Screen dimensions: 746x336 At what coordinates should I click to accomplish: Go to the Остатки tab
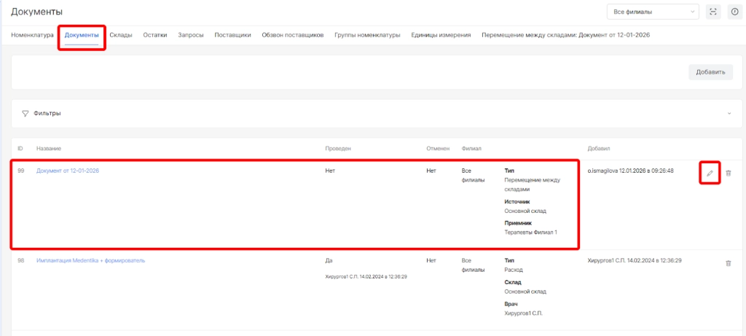155,35
